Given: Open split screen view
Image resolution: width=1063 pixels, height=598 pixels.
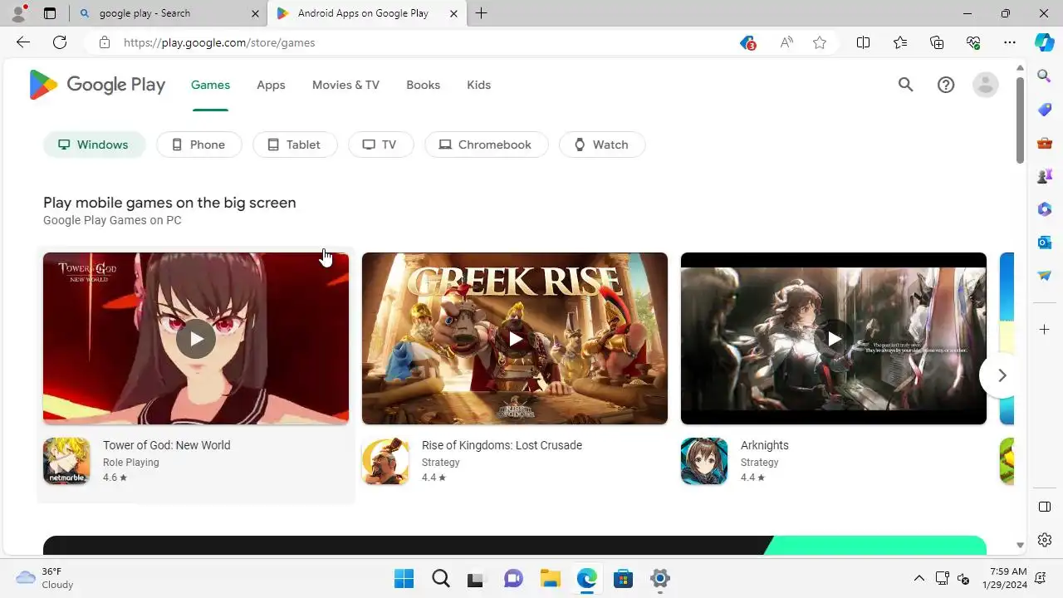Looking at the screenshot, I should pyautogui.click(x=863, y=42).
